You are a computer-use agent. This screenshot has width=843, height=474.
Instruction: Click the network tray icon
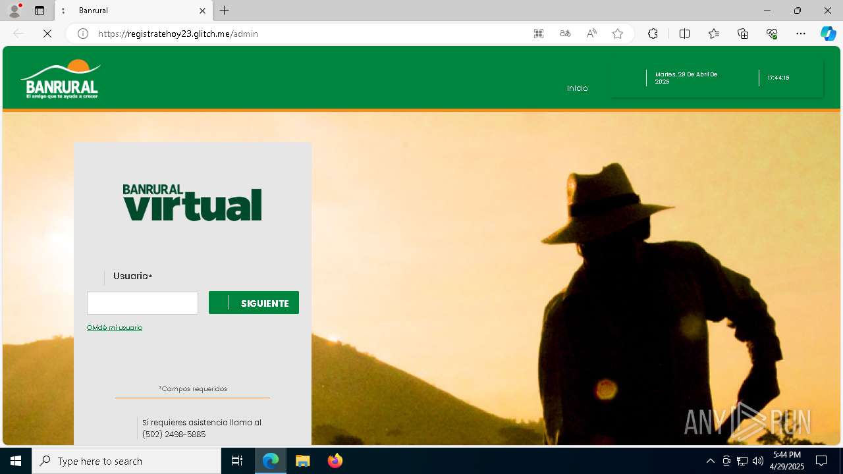(742, 461)
